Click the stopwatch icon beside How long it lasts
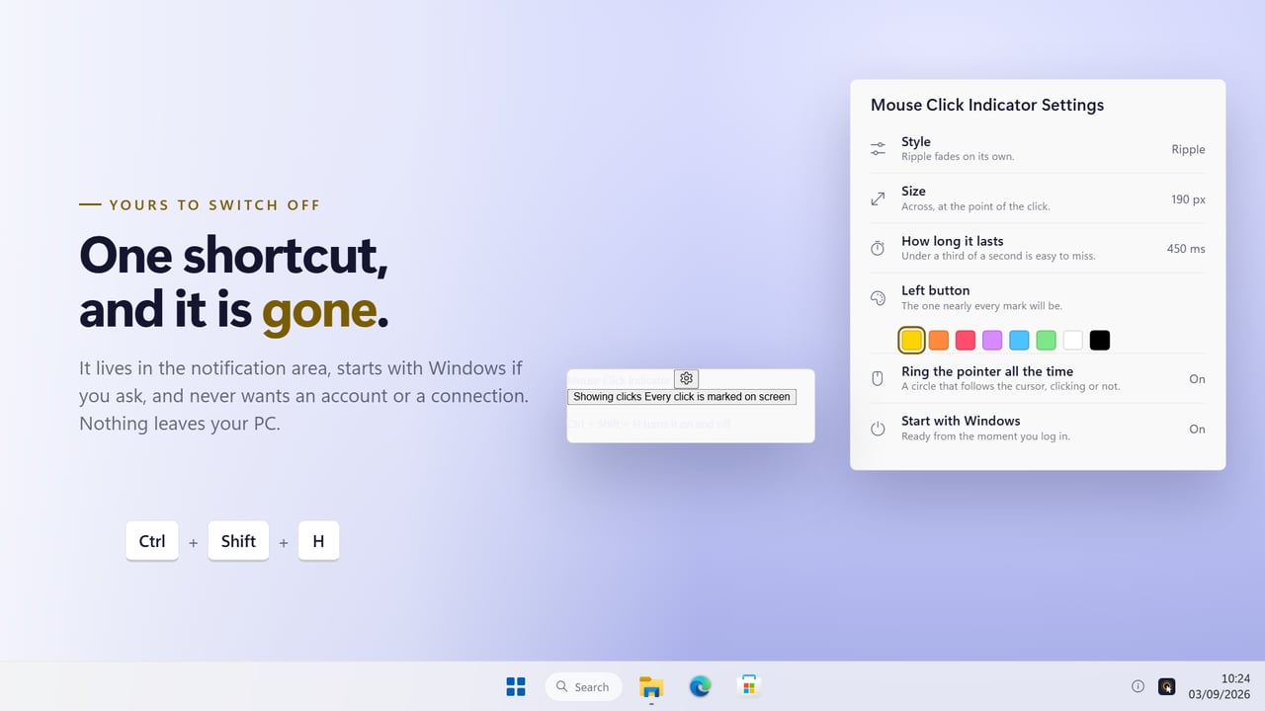This screenshot has width=1265, height=711. pyautogui.click(x=878, y=248)
